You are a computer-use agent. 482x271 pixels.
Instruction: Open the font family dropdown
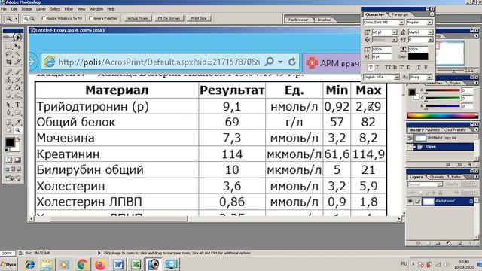[401, 23]
